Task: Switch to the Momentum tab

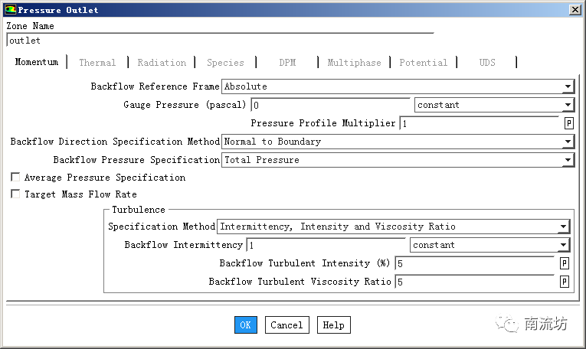Action: tap(36, 62)
